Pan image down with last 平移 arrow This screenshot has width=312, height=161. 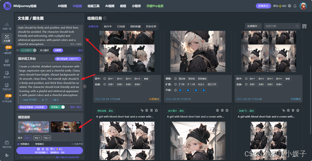pyautogui.click(x=203, y=90)
